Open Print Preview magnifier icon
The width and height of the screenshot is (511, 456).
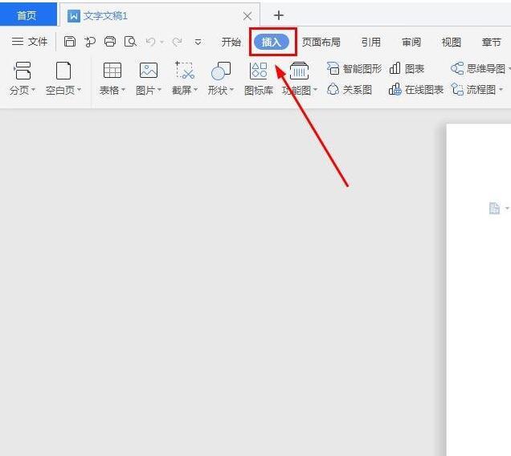130,42
